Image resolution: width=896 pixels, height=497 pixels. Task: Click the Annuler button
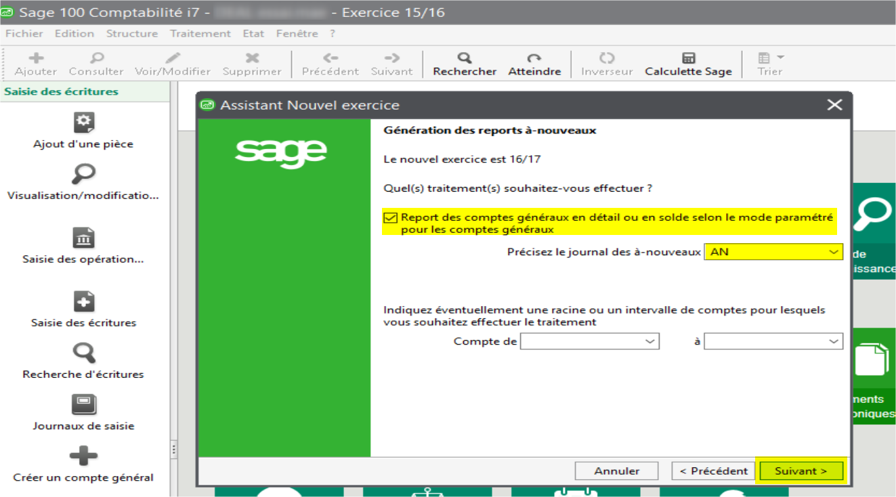(x=616, y=471)
